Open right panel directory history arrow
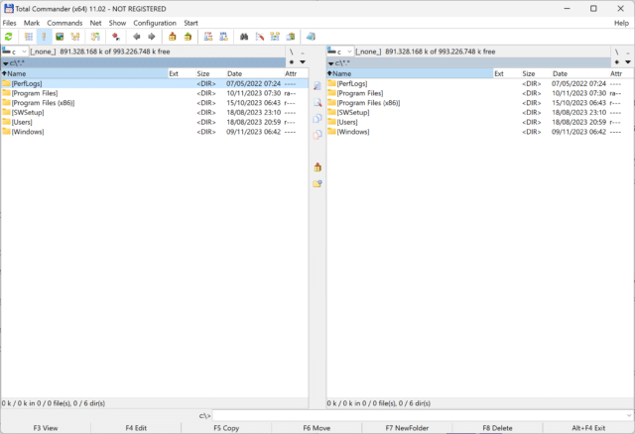This screenshot has height=434, width=635. (x=628, y=62)
